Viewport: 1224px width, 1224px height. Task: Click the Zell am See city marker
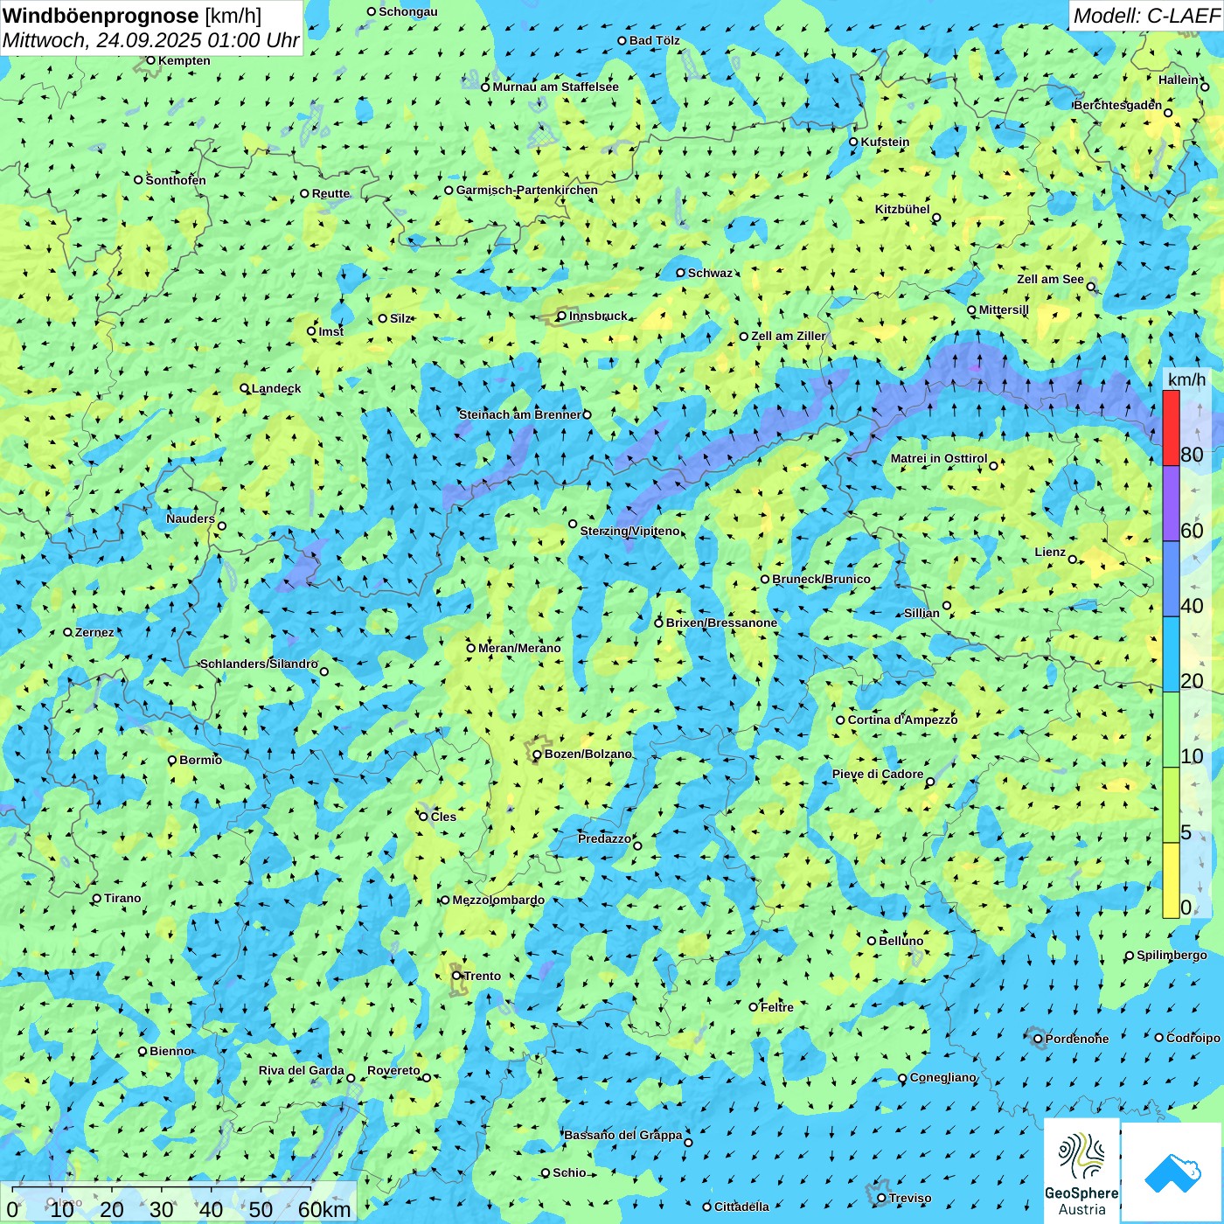(x=1090, y=287)
